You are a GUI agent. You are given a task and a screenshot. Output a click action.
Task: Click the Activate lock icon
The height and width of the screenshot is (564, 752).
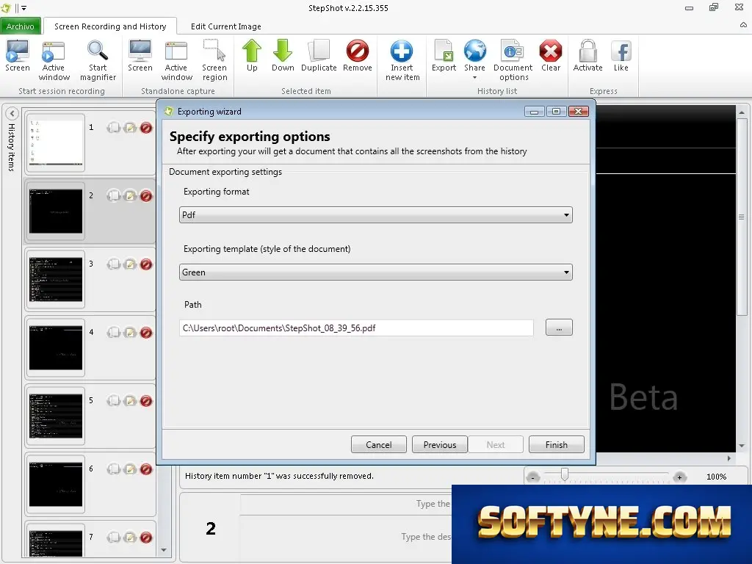click(588, 51)
